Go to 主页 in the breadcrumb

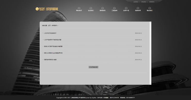click(49, 26)
